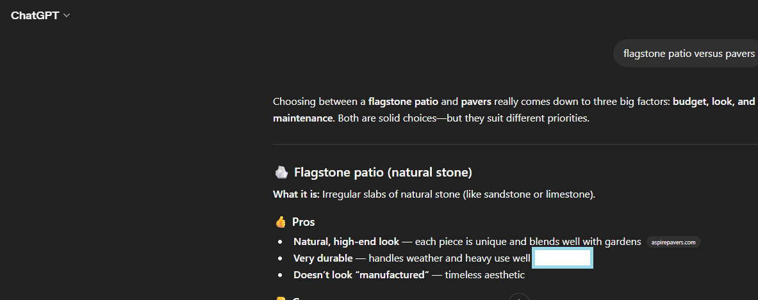Click the 'Doesn't look "manufactured"' bullet
The image size is (758, 300).
(x=361, y=275)
